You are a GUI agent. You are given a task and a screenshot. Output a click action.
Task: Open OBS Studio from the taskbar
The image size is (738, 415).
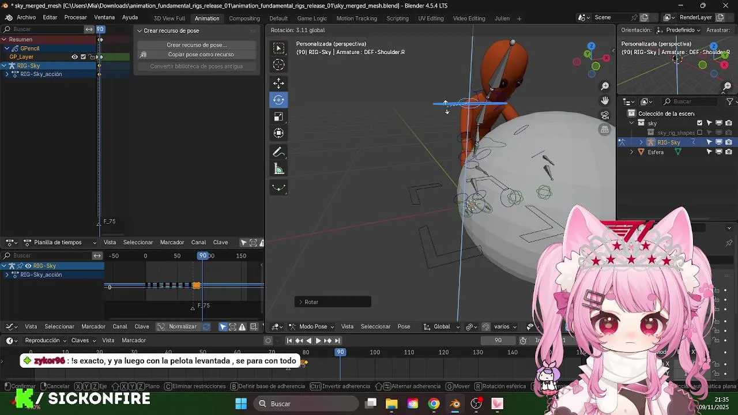(x=476, y=403)
